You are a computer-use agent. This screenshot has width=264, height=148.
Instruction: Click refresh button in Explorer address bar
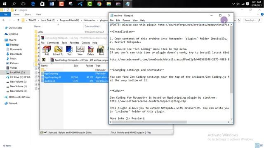point(239,20)
